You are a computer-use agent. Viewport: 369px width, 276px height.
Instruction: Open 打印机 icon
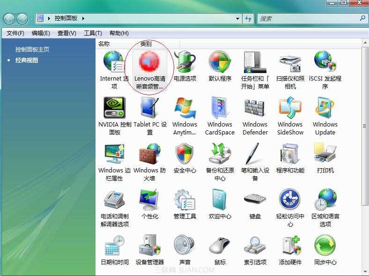point(325,154)
